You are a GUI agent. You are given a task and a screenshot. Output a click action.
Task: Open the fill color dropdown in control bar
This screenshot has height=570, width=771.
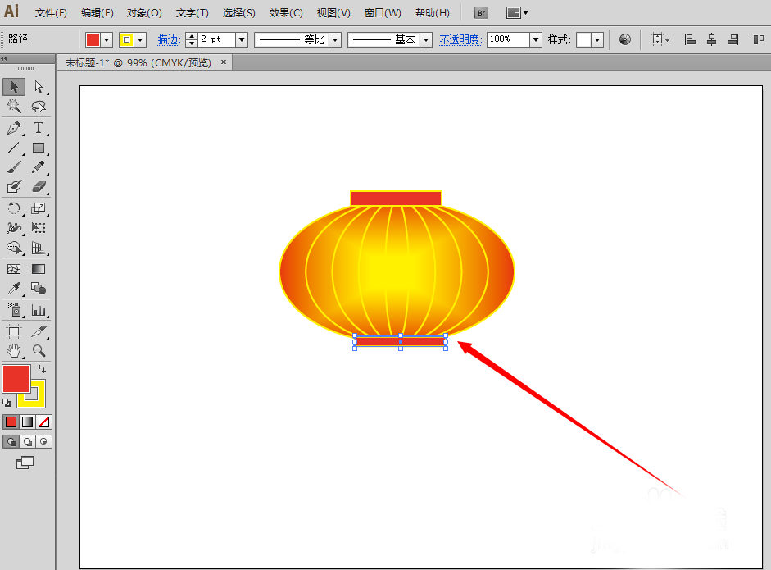[x=107, y=40]
